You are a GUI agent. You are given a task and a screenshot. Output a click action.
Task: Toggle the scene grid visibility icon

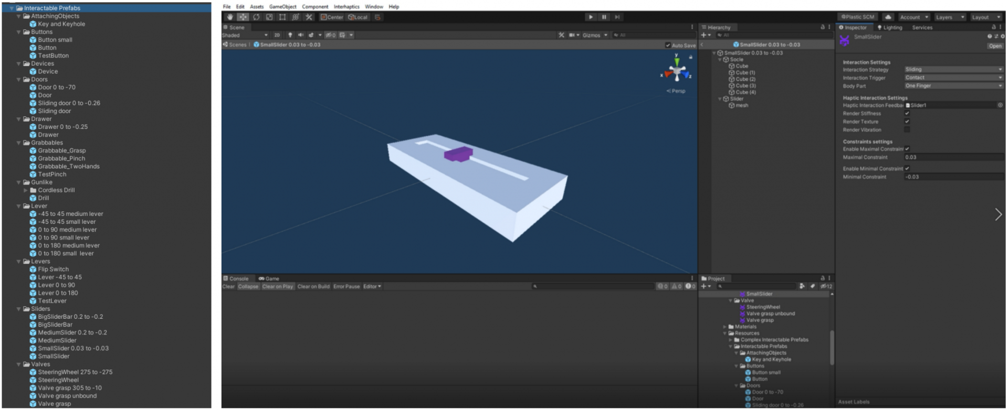342,35
